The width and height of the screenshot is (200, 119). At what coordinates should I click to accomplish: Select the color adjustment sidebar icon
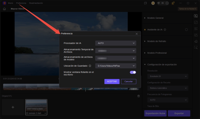click(196, 22)
